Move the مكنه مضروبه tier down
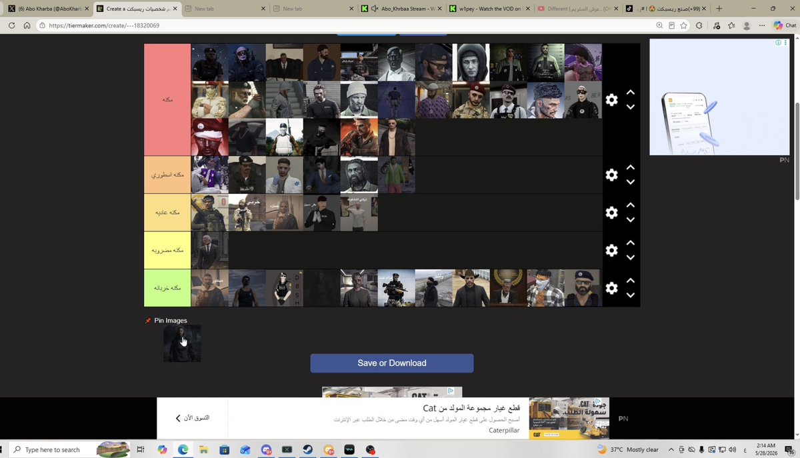This screenshot has height=458, width=800. pyautogui.click(x=631, y=258)
